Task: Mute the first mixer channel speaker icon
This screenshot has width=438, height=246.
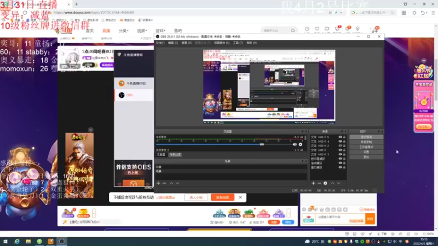Action: (x=295, y=144)
